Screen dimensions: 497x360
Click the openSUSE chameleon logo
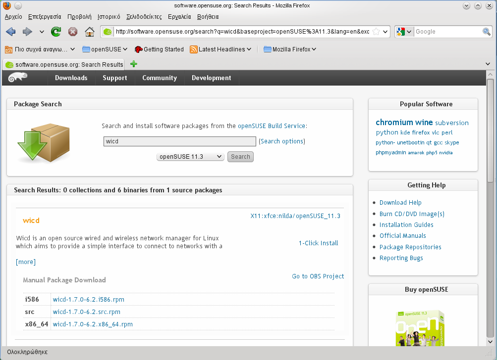click(x=18, y=78)
